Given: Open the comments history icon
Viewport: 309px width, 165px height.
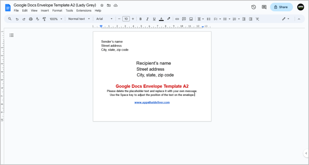Looking at the screenshot, I should tap(264, 7).
